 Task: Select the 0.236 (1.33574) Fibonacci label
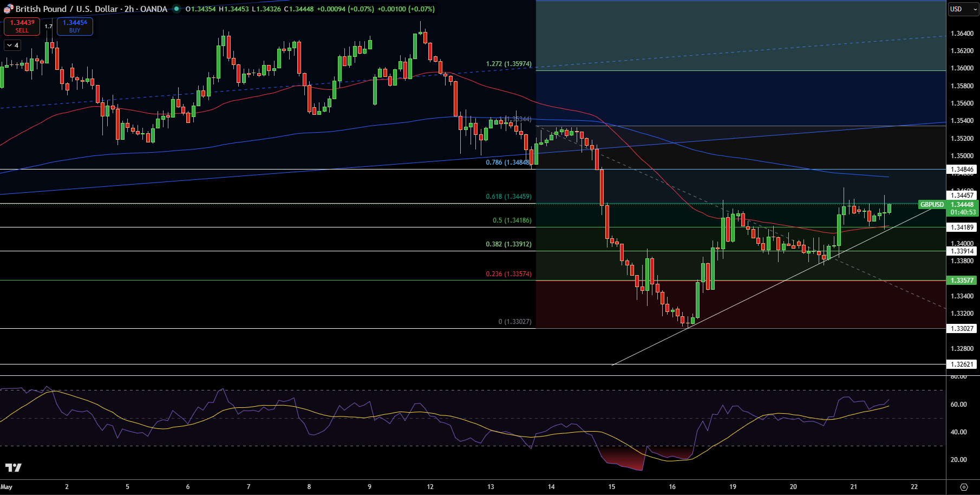pos(509,274)
